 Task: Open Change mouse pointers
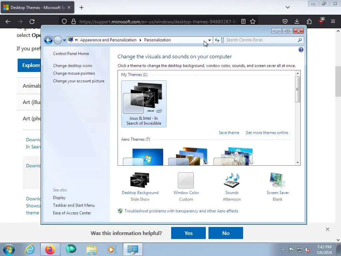(x=74, y=73)
